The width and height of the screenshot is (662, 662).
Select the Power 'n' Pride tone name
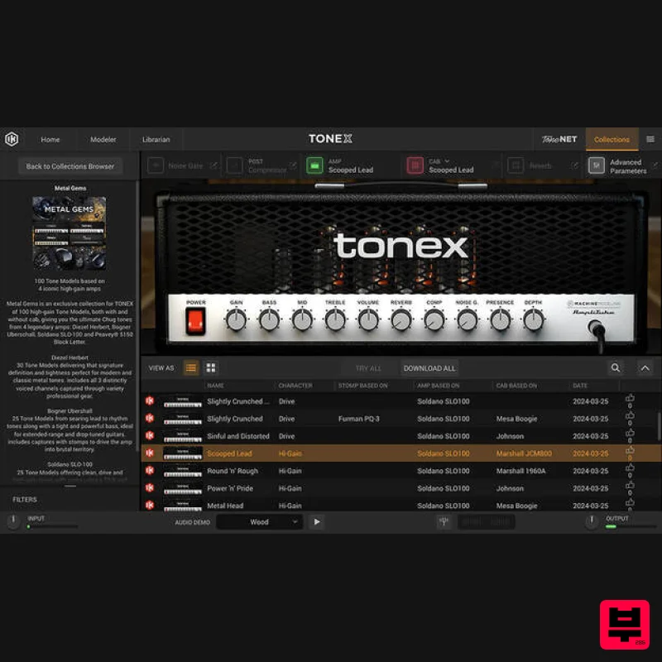click(x=230, y=488)
